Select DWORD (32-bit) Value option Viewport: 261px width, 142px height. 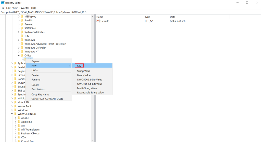(x=89, y=79)
